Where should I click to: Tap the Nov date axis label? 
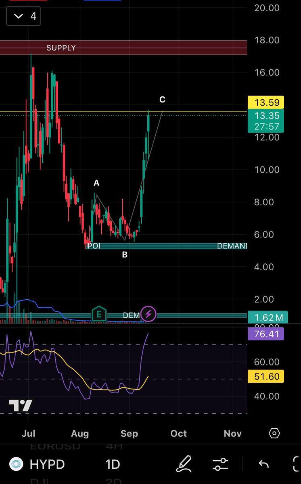point(233,434)
